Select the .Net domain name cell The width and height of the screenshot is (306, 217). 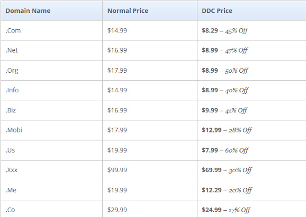[52, 51]
